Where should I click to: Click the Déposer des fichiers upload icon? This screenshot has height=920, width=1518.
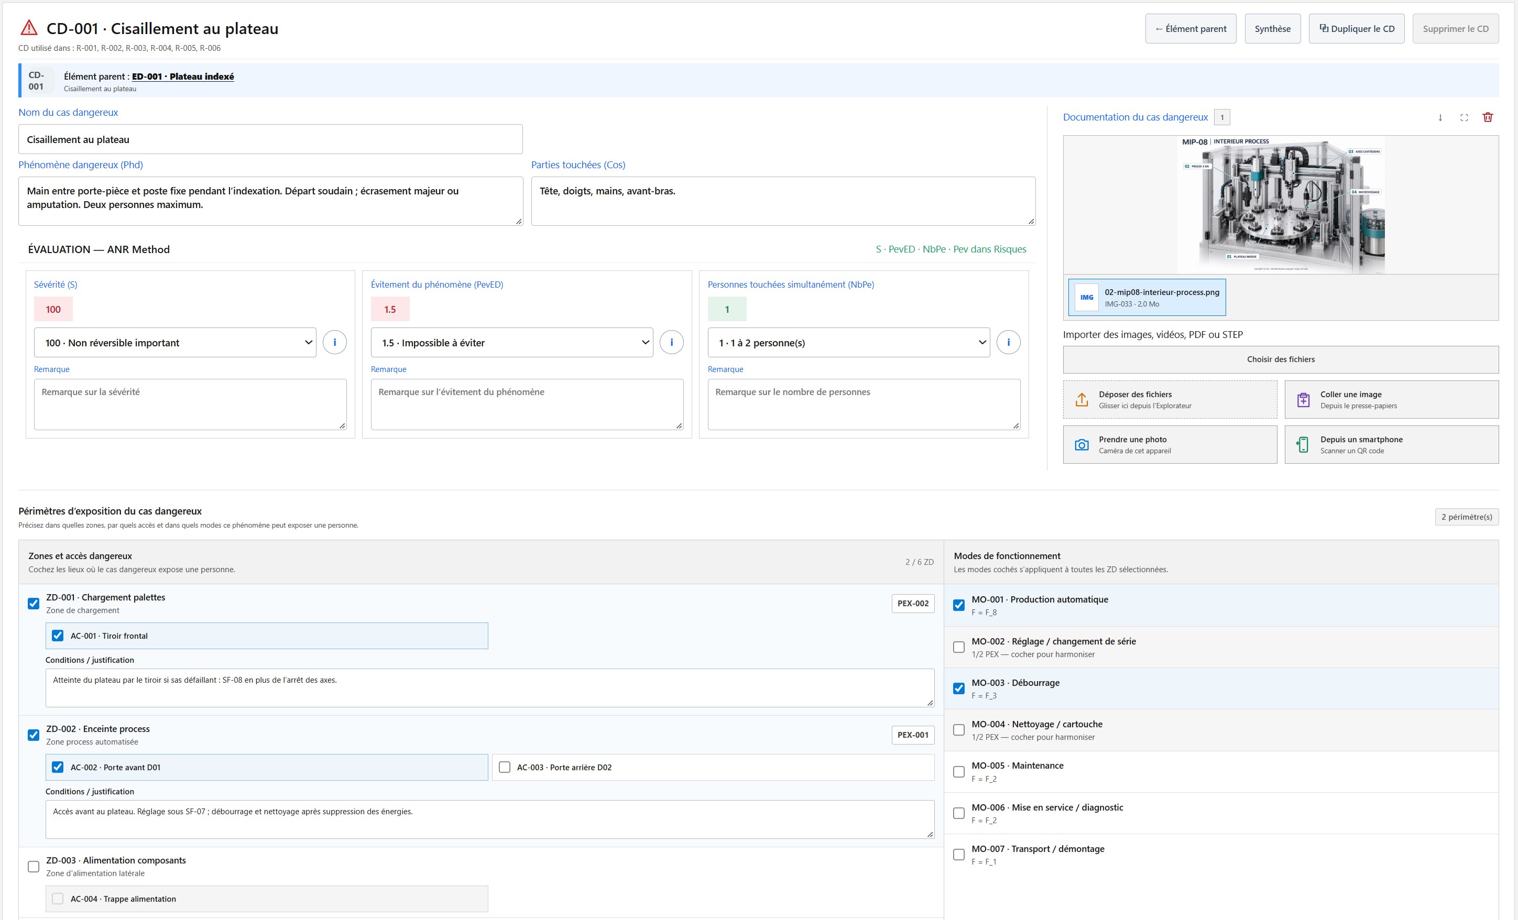pyautogui.click(x=1081, y=400)
